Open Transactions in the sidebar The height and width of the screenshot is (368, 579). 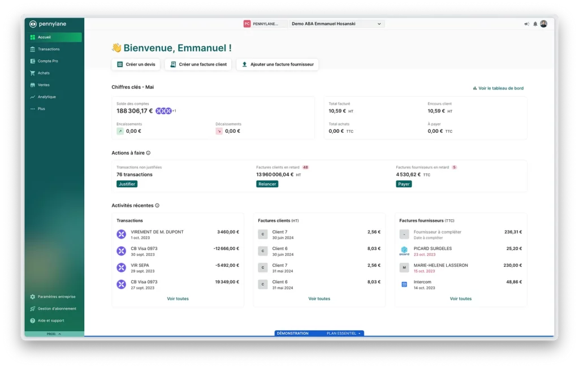[x=54, y=49]
